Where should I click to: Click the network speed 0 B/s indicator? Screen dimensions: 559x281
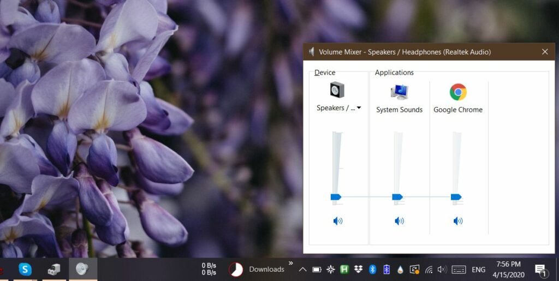[209, 269]
